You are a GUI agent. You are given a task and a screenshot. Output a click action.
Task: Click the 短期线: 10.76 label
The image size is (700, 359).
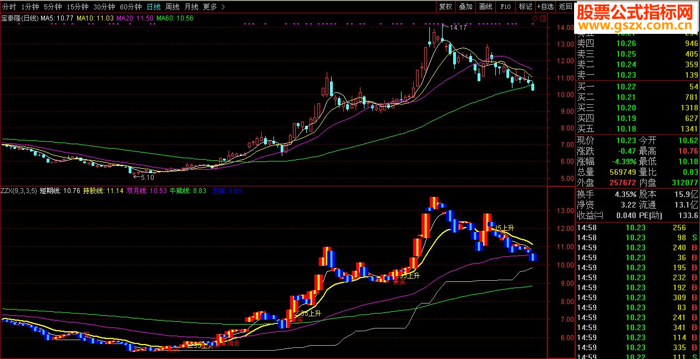tap(60, 191)
